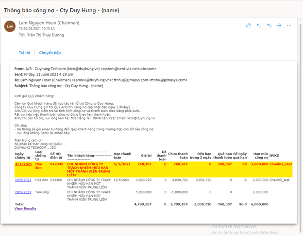Click the Trả lời reply link
Screen dimensions: 303x236
24,53
